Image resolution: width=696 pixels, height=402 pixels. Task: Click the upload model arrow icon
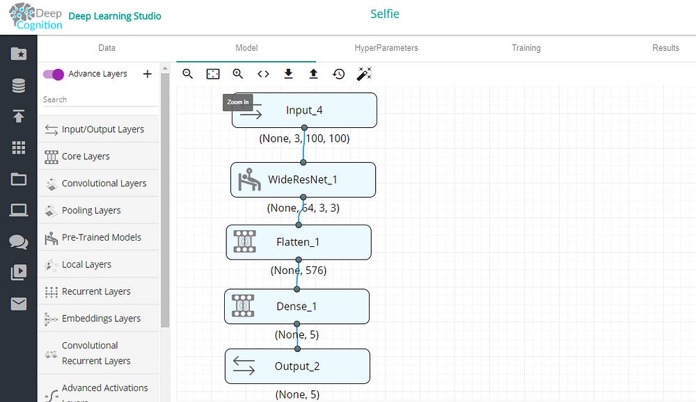313,74
